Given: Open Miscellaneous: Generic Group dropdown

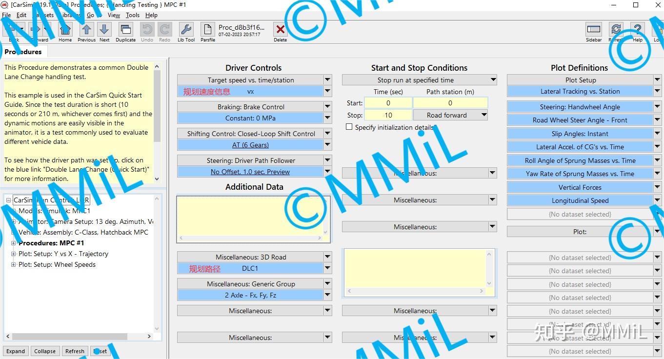Looking at the screenshot, I should click(327, 284).
